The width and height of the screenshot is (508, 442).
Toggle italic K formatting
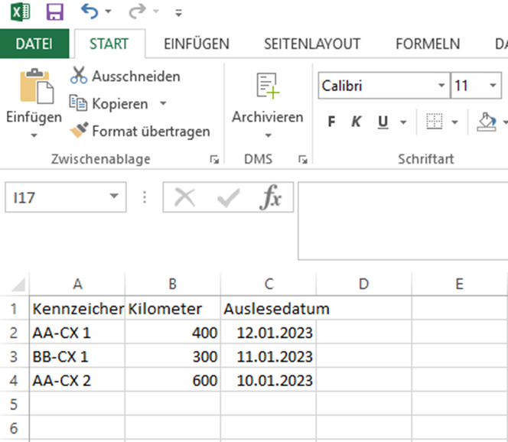click(356, 122)
